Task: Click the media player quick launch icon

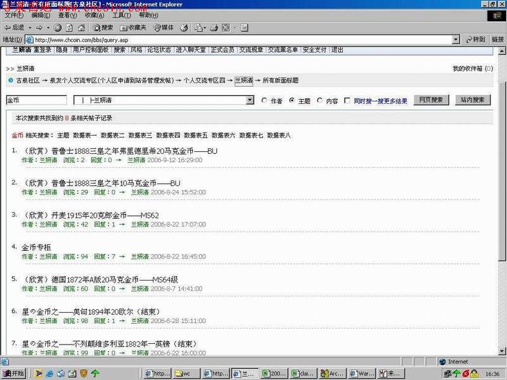Action: [38, 374]
